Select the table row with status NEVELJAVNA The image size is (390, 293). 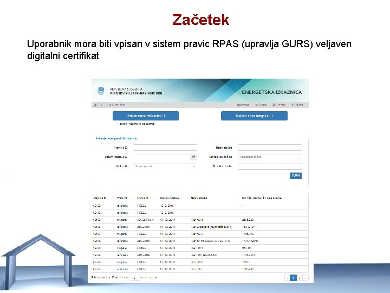tap(200, 220)
